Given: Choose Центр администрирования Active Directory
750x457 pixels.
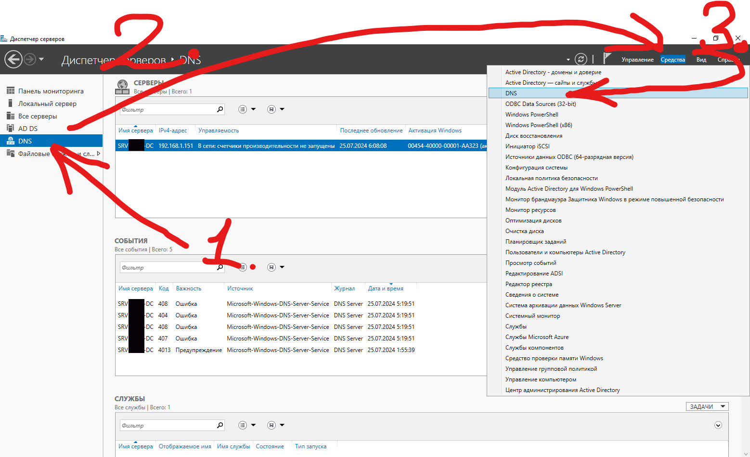Looking at the screenshot, I should [x=618, y=390].
